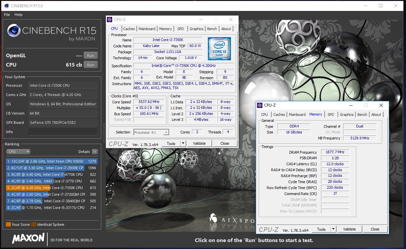Switch to SPD tab in first CPU-Z window
The width and height of the screenshot is (406, 249).
(x=181, y=29)
